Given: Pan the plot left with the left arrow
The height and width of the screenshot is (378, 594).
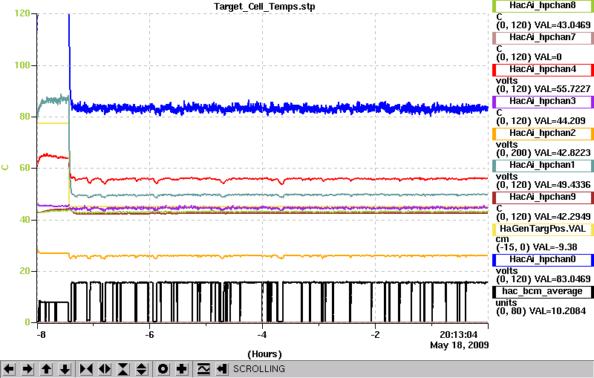Looking at the screenshot, I should pyautogui.click(x=9, y=368).
